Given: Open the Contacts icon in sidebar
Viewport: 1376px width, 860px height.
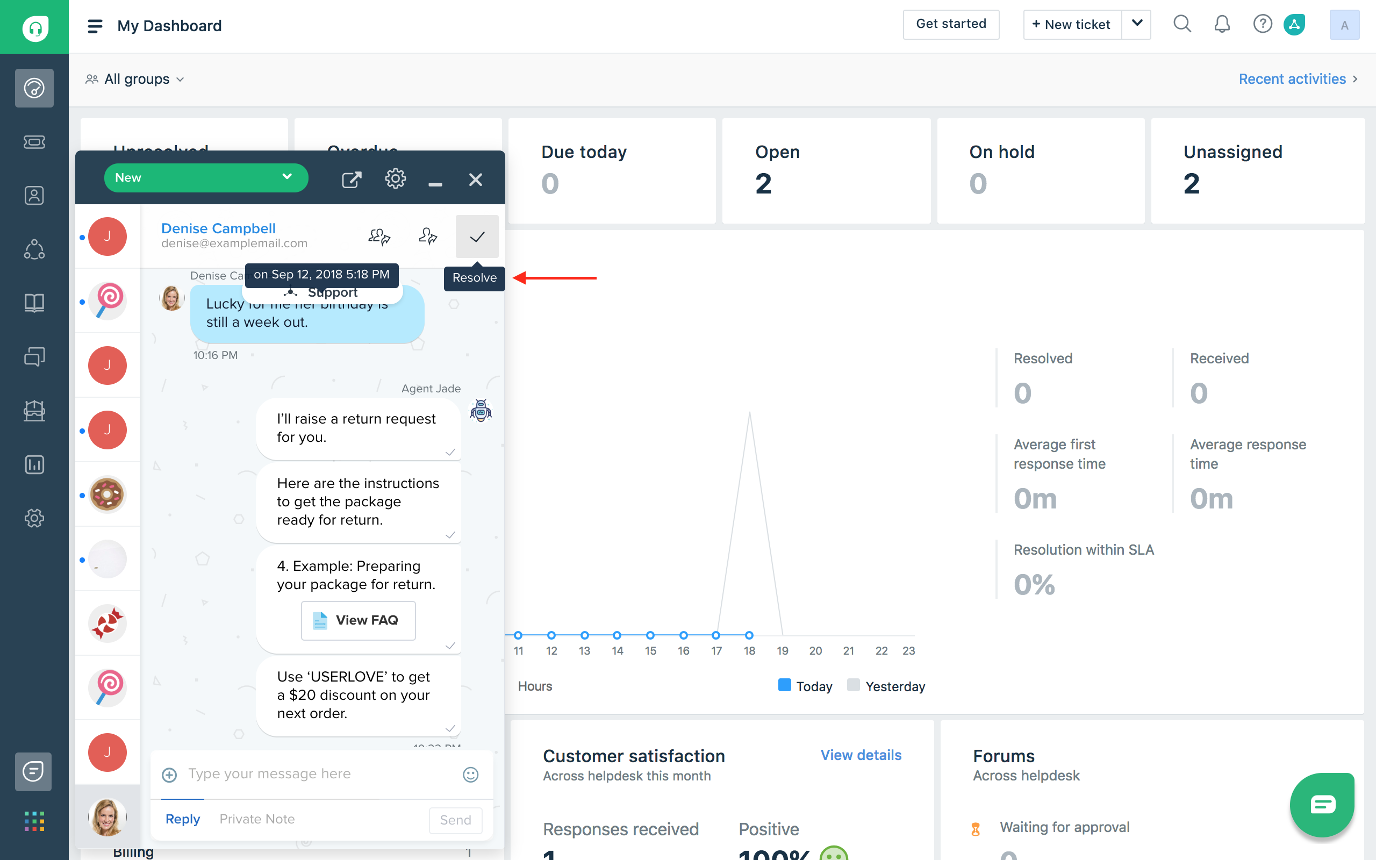Looking at the screenshot, I should pyautogui.click(x=34, y=196).
